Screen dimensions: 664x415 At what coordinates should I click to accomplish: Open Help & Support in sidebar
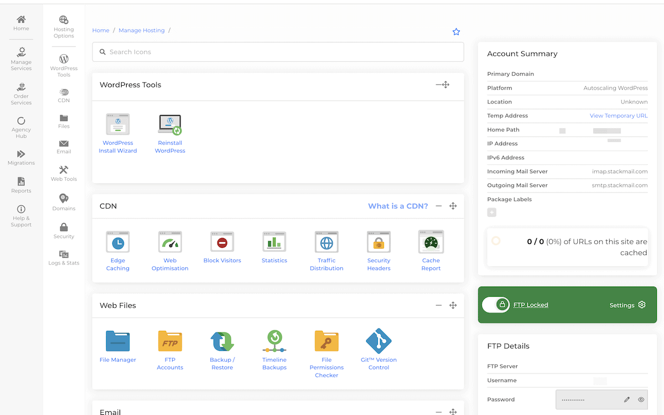21,216
